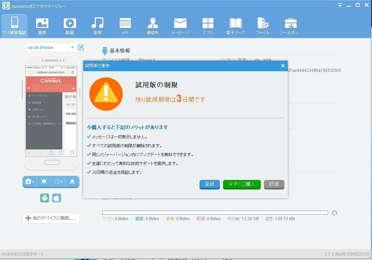This screenshot has width=372, height=260.
Task: Open the マイ携帯電話 tab
Action: click(14, 26)
